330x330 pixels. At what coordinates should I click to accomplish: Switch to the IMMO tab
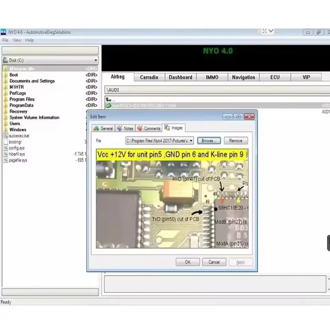(212, 77)
